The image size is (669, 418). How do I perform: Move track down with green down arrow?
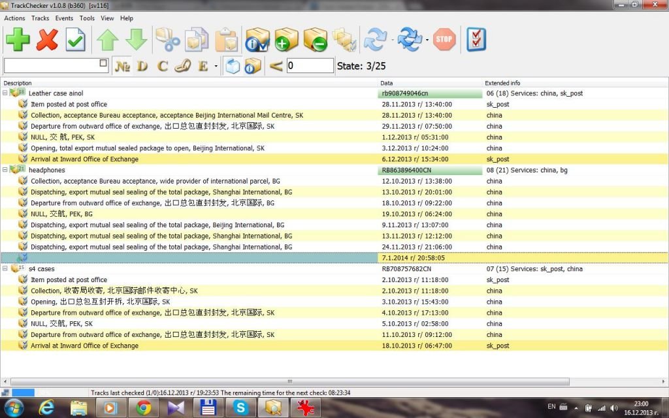tap(136, 40)
